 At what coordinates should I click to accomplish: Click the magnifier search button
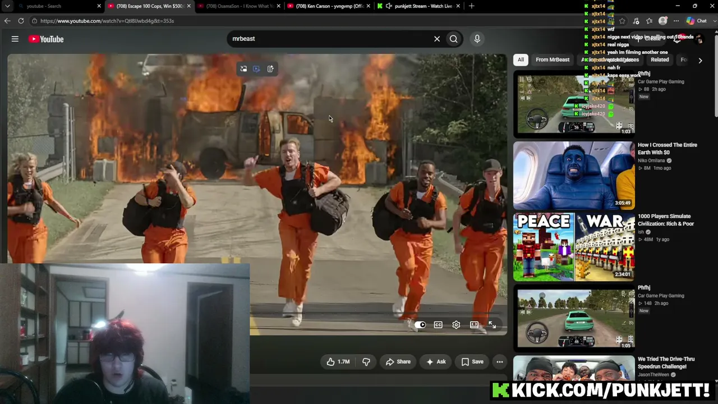[x=454, y=39]
